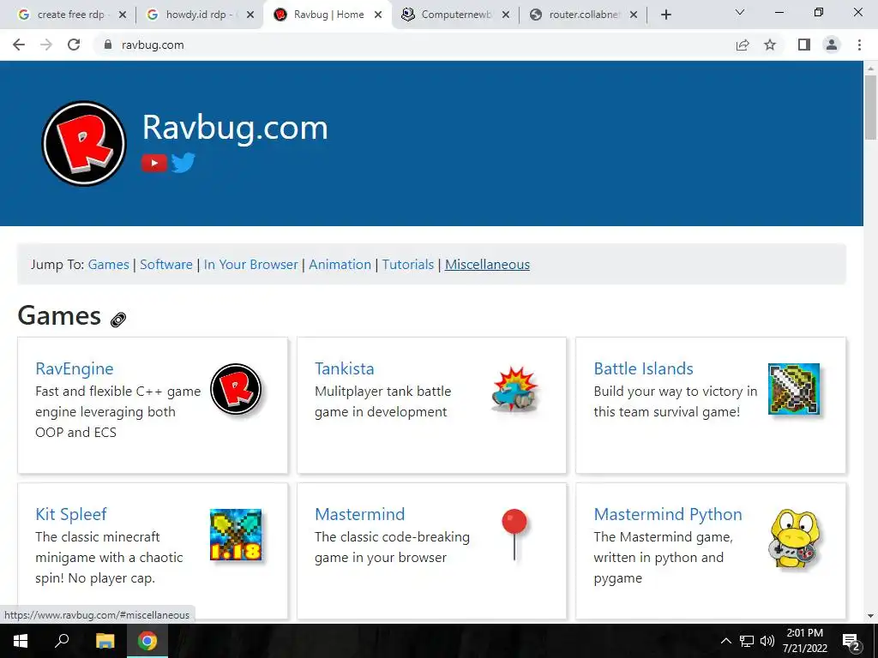Viewport: 878px width, 658px height.
Task: Open the Tankista title link
Action: pos(345,368)
